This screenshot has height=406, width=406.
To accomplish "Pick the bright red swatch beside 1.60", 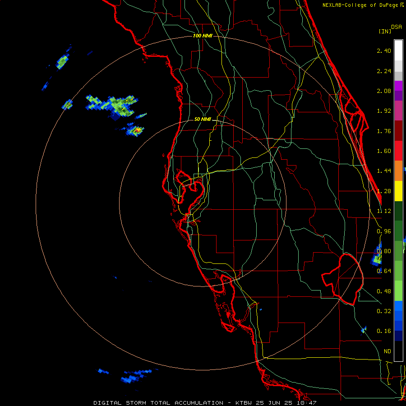I will [x=398, y=151].
